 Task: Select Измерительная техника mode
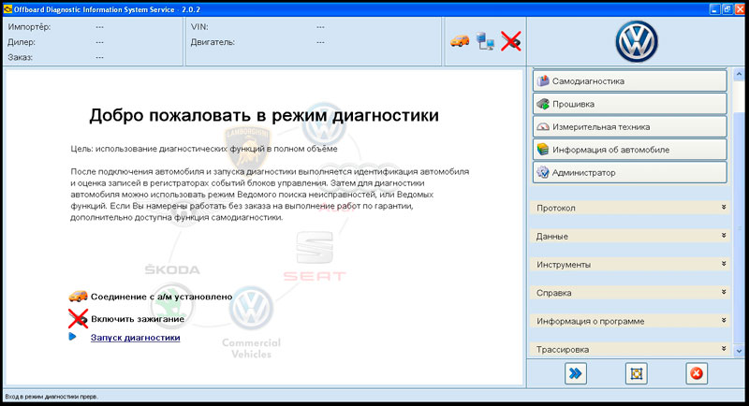click(629, 126)
